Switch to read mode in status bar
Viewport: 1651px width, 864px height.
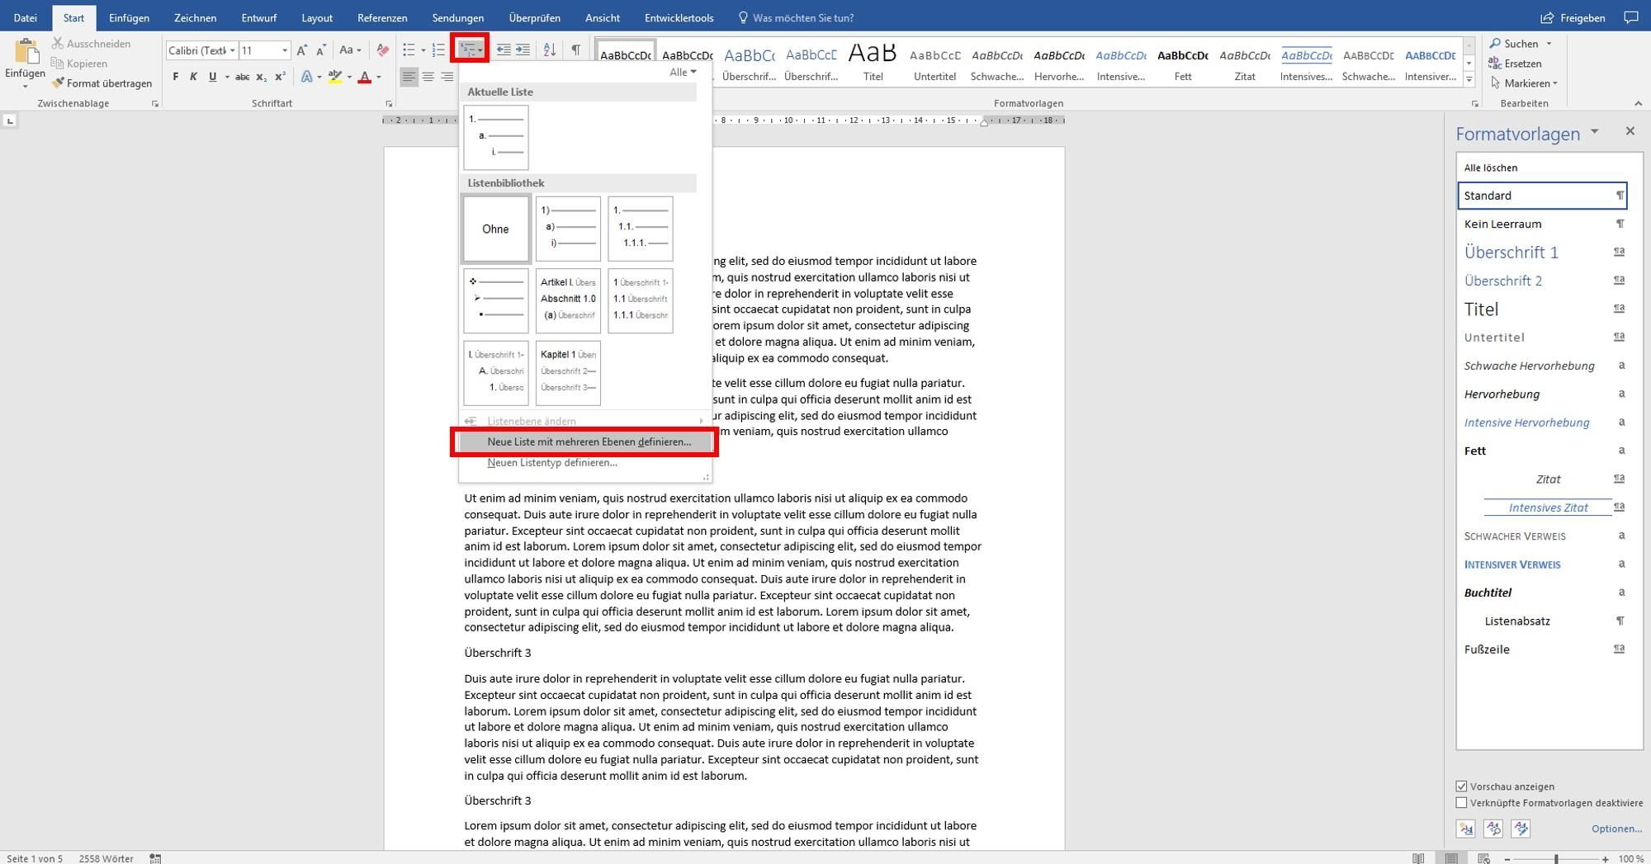pyautogui.click(x=1418, y=858)
